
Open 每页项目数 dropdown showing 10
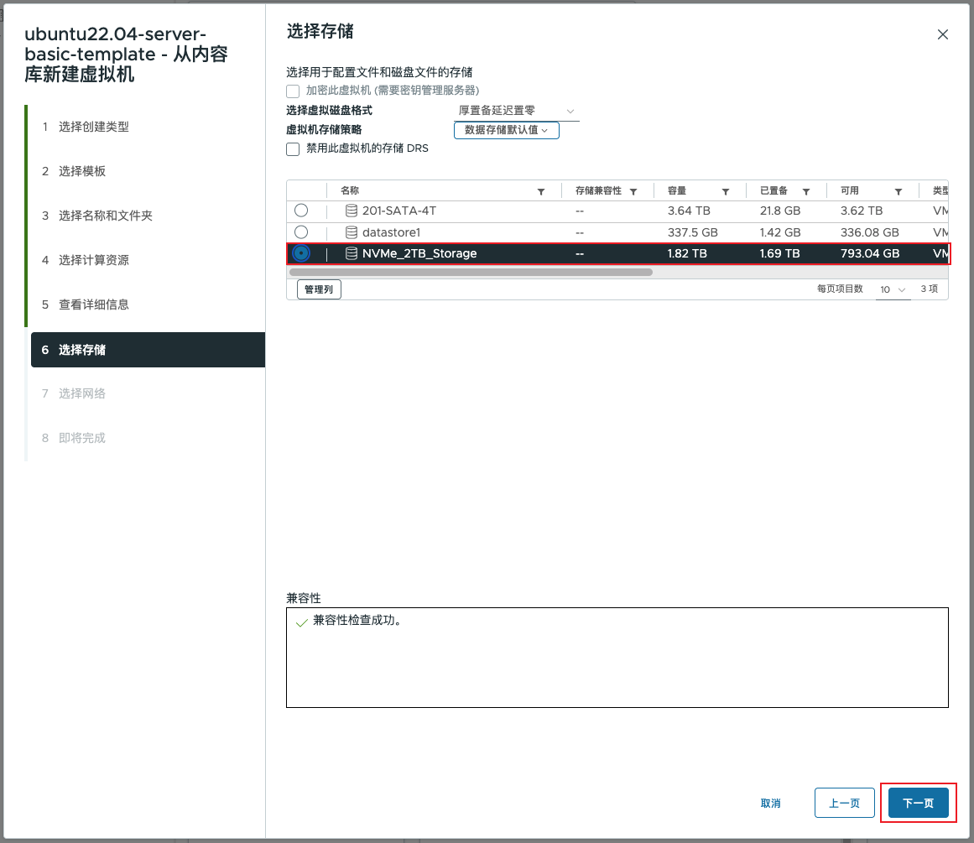(893, 289)
